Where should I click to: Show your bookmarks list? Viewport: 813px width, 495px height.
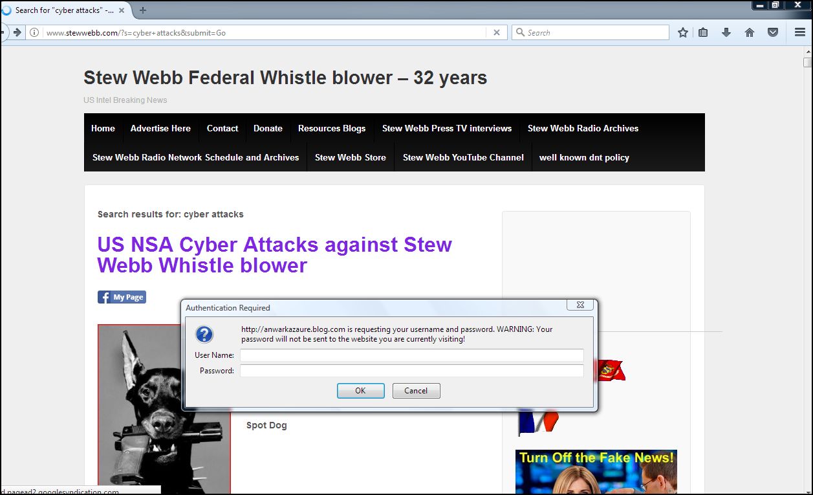pos(703,32)
